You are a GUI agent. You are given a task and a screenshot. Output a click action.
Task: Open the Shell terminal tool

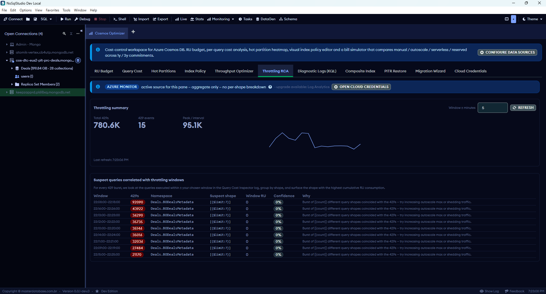(120, 19)
